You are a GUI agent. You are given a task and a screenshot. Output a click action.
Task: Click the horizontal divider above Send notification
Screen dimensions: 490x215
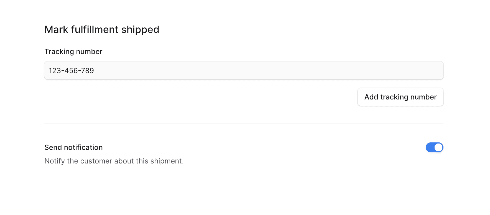point(244,124)
